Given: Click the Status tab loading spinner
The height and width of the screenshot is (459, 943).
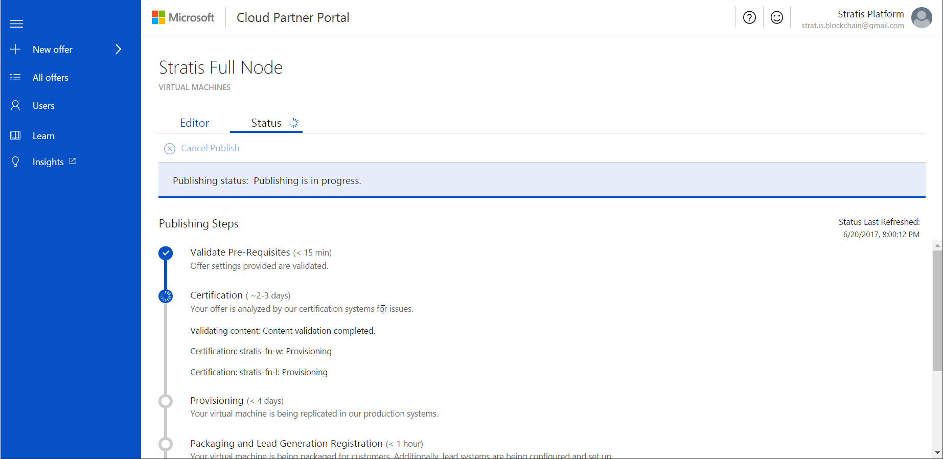Looking at the screenshot, I should coord(294,123).
